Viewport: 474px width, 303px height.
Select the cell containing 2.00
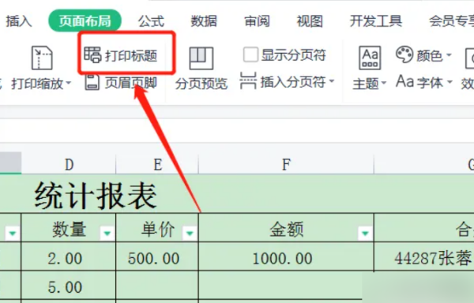coord(69,256)
